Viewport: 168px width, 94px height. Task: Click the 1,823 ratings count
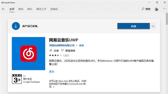pyautogui.click(x=66, y=55)
